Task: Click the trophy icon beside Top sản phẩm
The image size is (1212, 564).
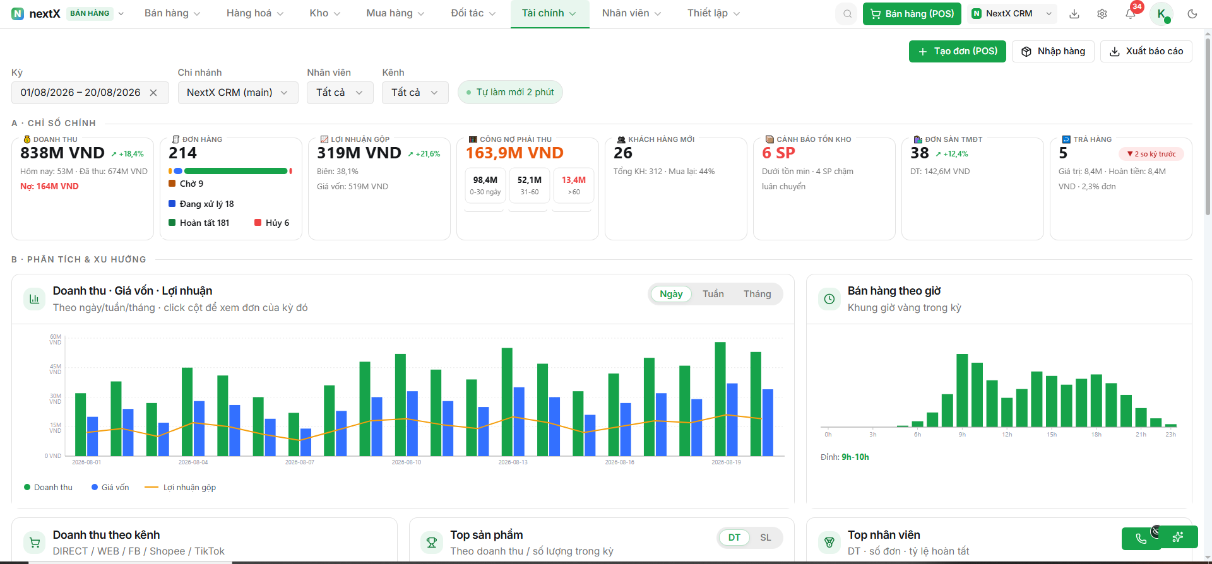Action: coord(432,543)
